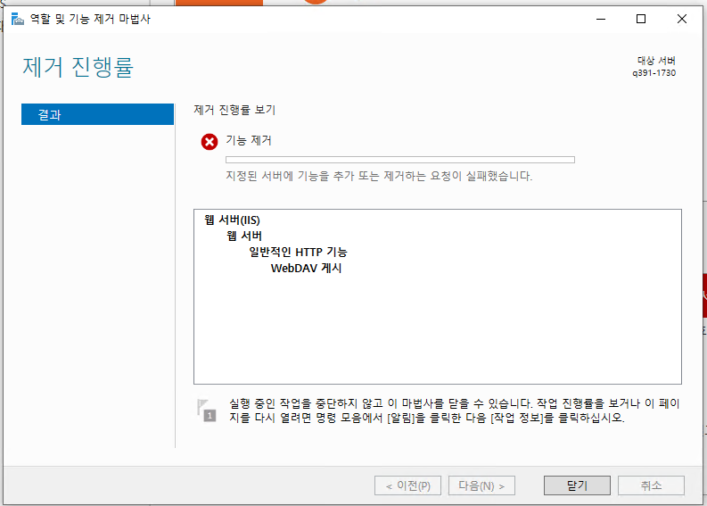
Task: Click the 제거 진행률 보기 label
Action: pos(234,110)
